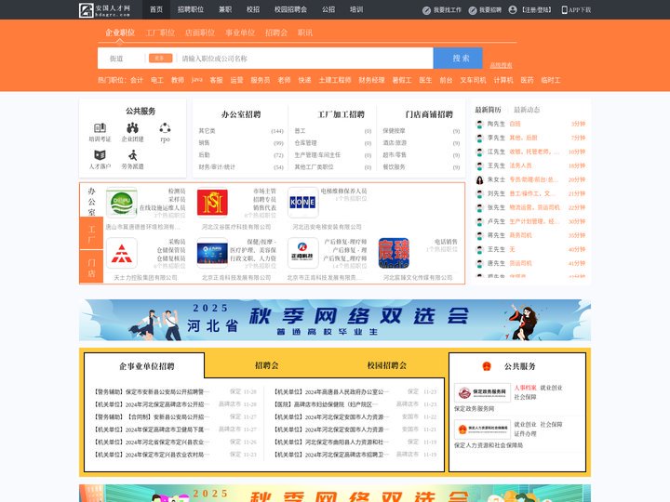Screen dimensions: 670x502
Task: Open the 校园招聘会 navigation item
Action: 290,9
